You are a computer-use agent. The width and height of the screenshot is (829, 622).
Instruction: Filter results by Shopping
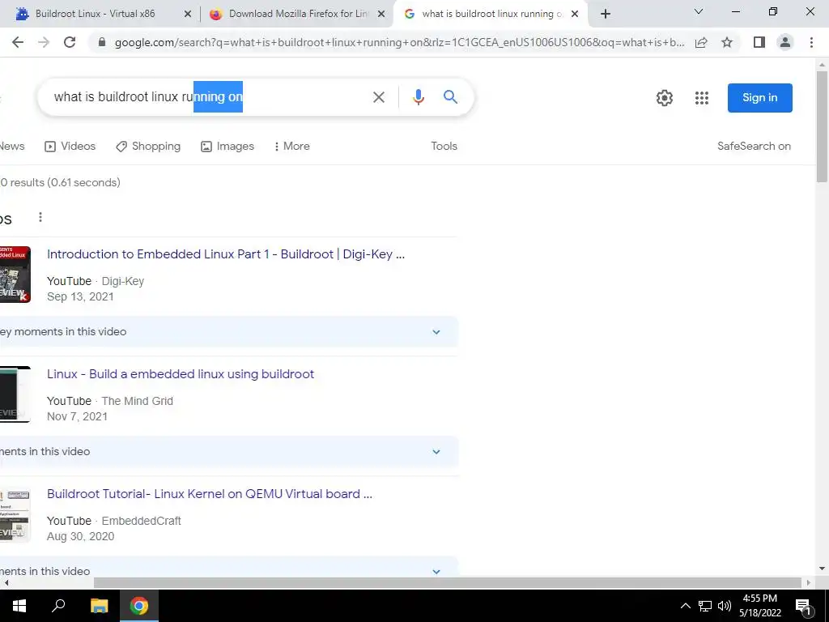tap(148, 146)
